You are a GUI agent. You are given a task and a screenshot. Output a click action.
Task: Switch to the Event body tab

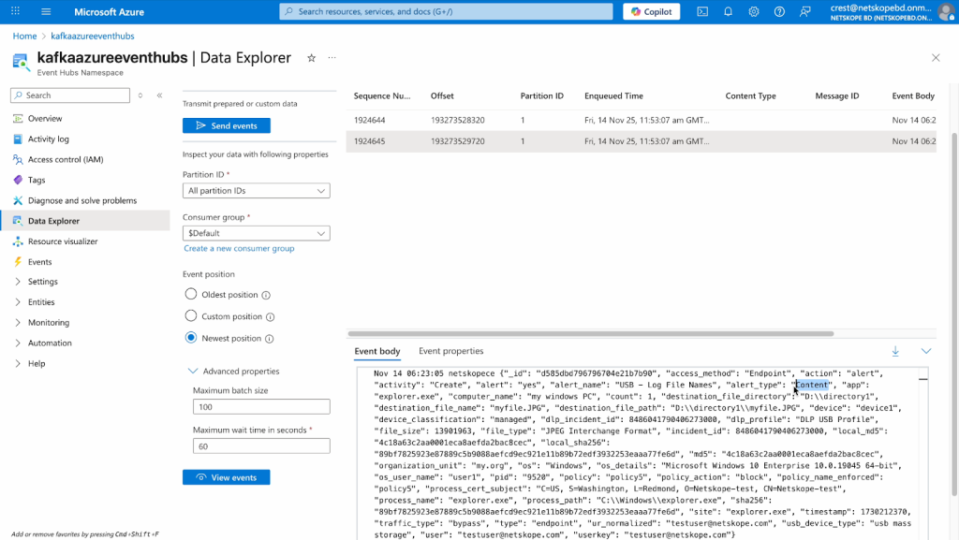[377, 351]
